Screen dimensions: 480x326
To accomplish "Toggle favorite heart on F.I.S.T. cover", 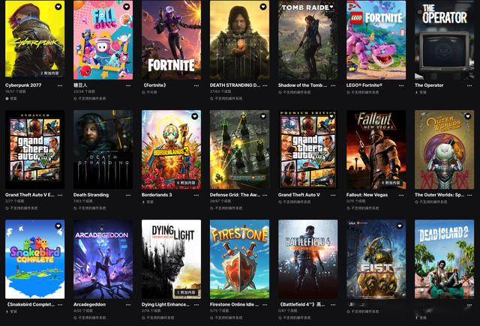I will tap(400, 226).
